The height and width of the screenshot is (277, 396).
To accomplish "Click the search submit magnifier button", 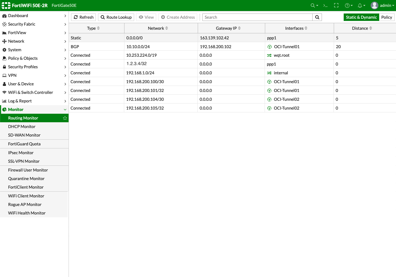I will pos(317,17).
